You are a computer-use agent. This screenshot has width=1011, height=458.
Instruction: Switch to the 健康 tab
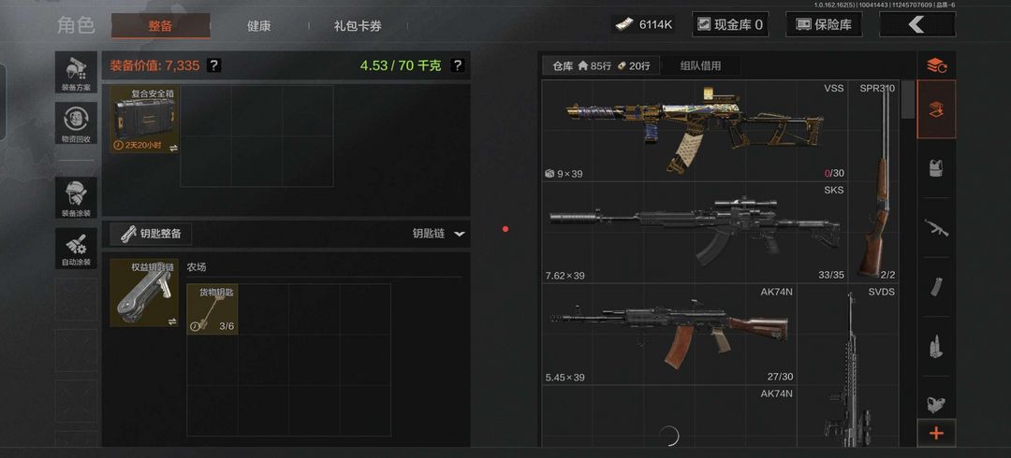(x=258, y=26)
